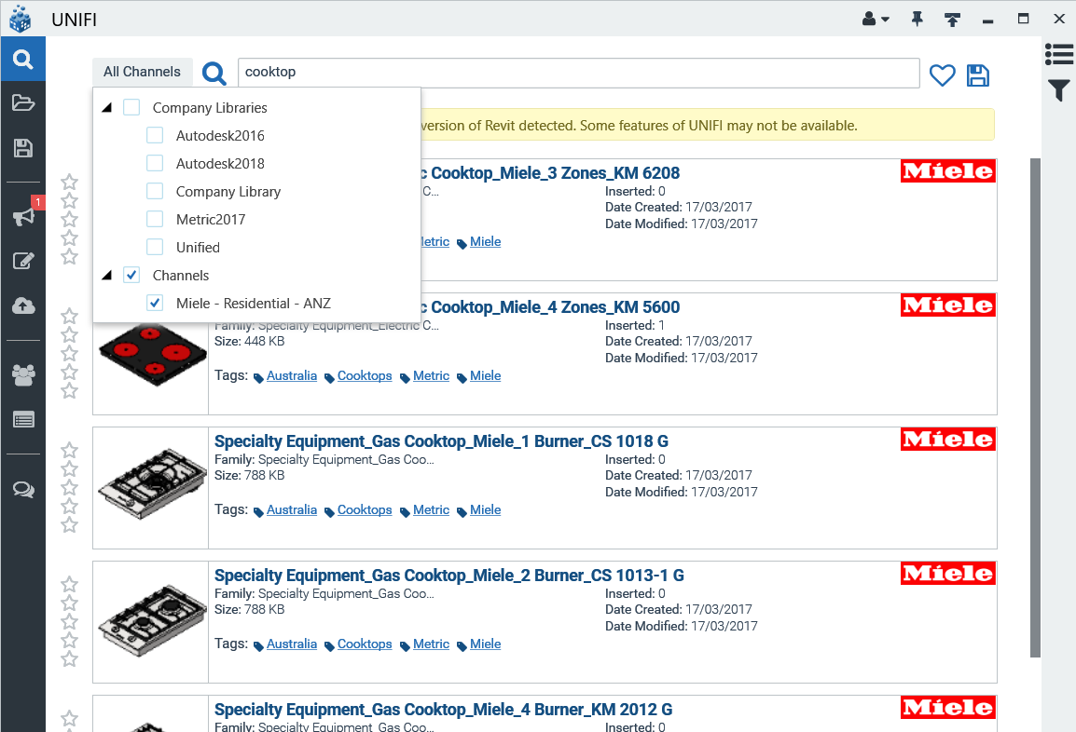Open Gas Cooktop_Miele_1 Burner_CS 1018 G title
The width and height of the screenshot is (1076, 732).
pyautogui.click(x=441, y=441)
